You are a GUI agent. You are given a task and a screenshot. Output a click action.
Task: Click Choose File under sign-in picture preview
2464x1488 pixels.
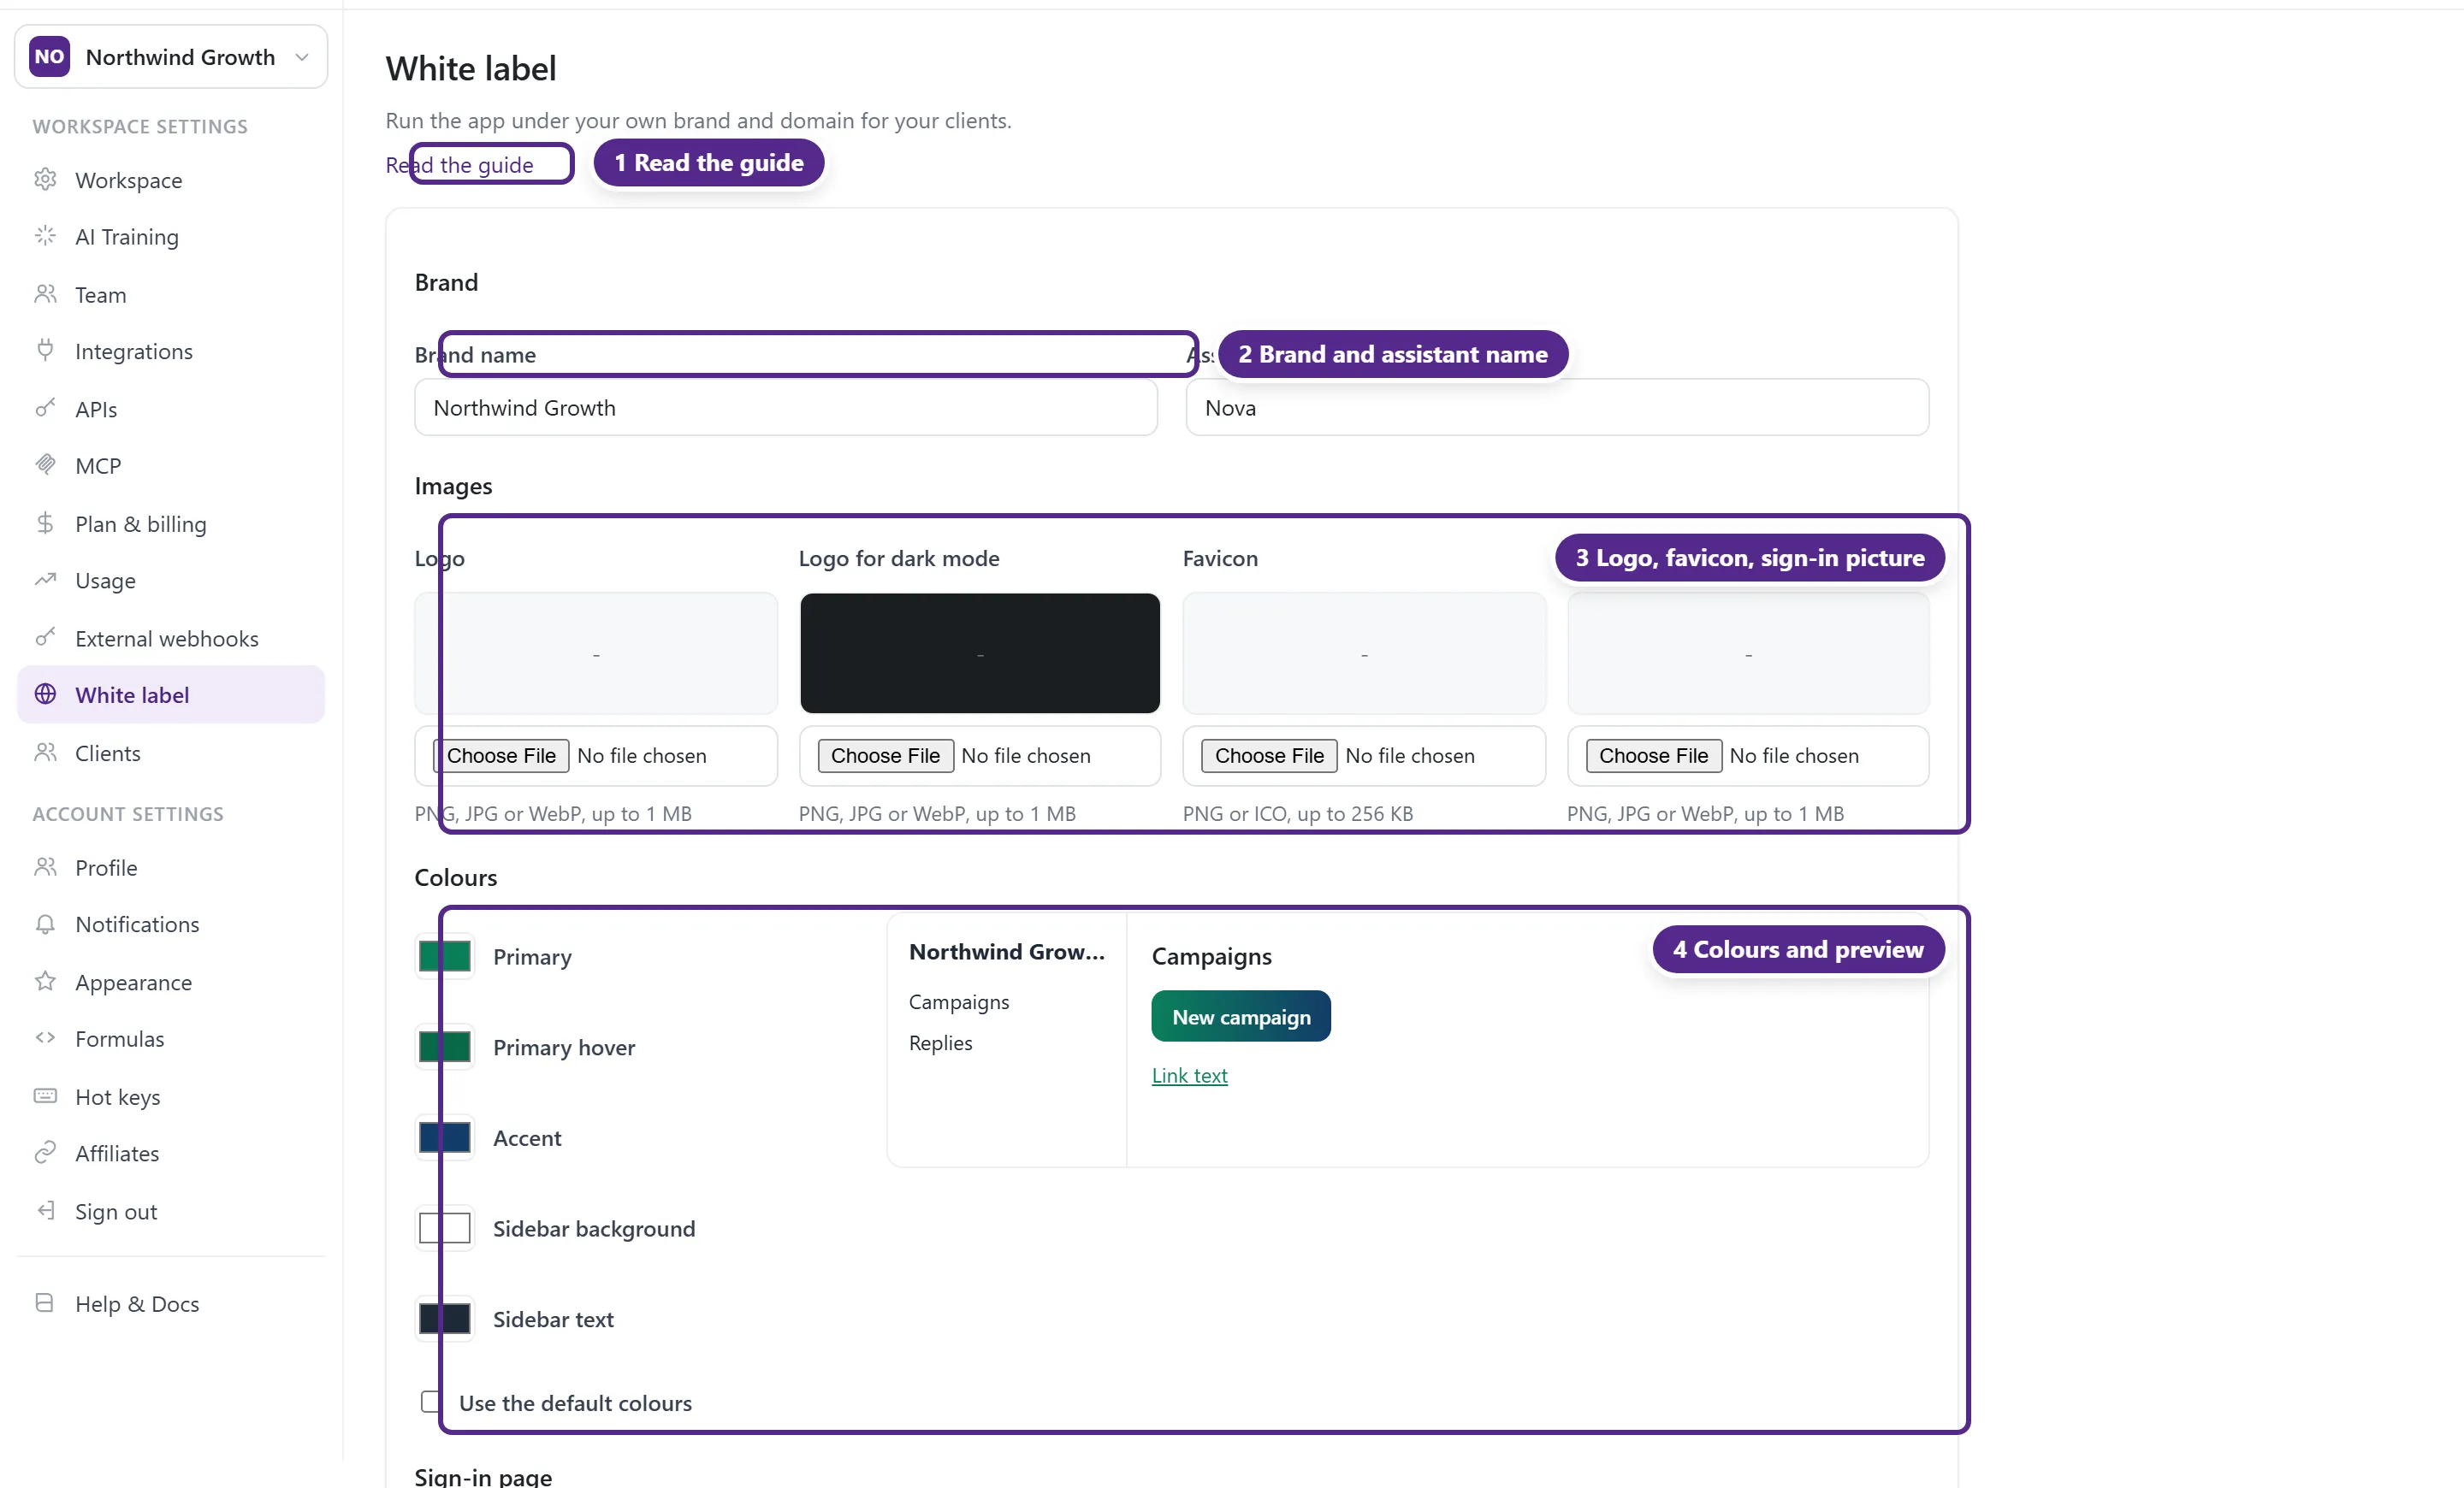tap(1653, 755)
